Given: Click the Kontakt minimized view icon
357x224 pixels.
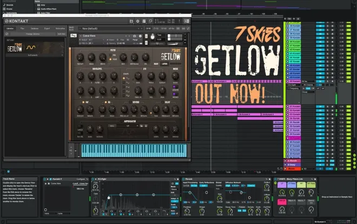Looking at the screenshot, I should (150, 21).
